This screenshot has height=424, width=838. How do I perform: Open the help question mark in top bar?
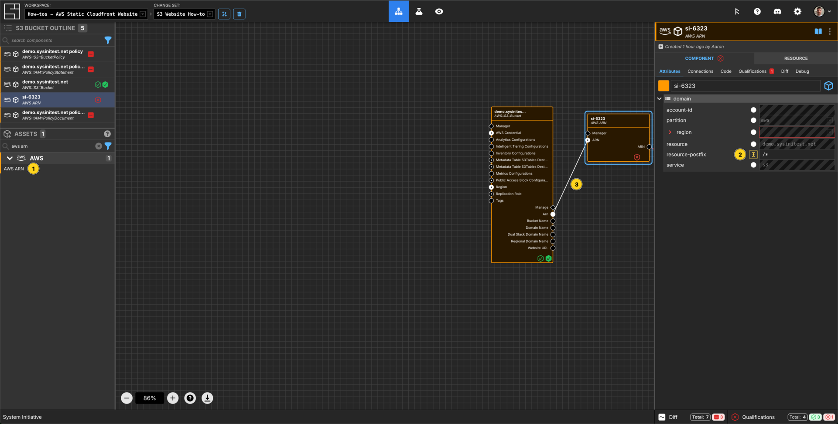click(x=757, y=12)
